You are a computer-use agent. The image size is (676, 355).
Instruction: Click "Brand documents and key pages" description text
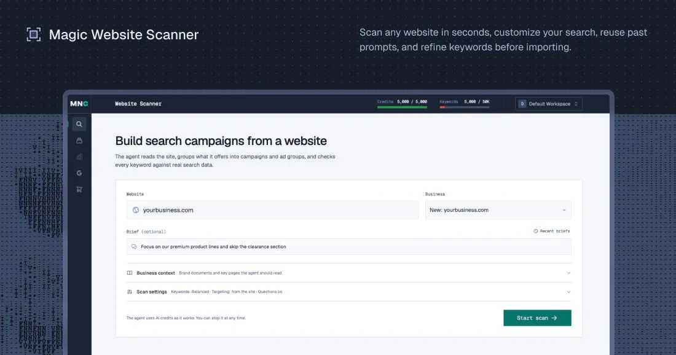click(230, 273)
